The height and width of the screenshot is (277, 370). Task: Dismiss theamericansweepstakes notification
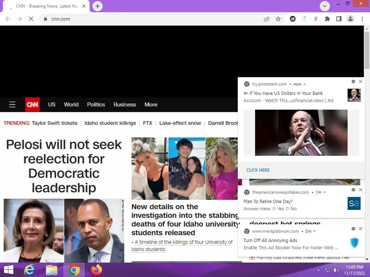tap(361, 190)
